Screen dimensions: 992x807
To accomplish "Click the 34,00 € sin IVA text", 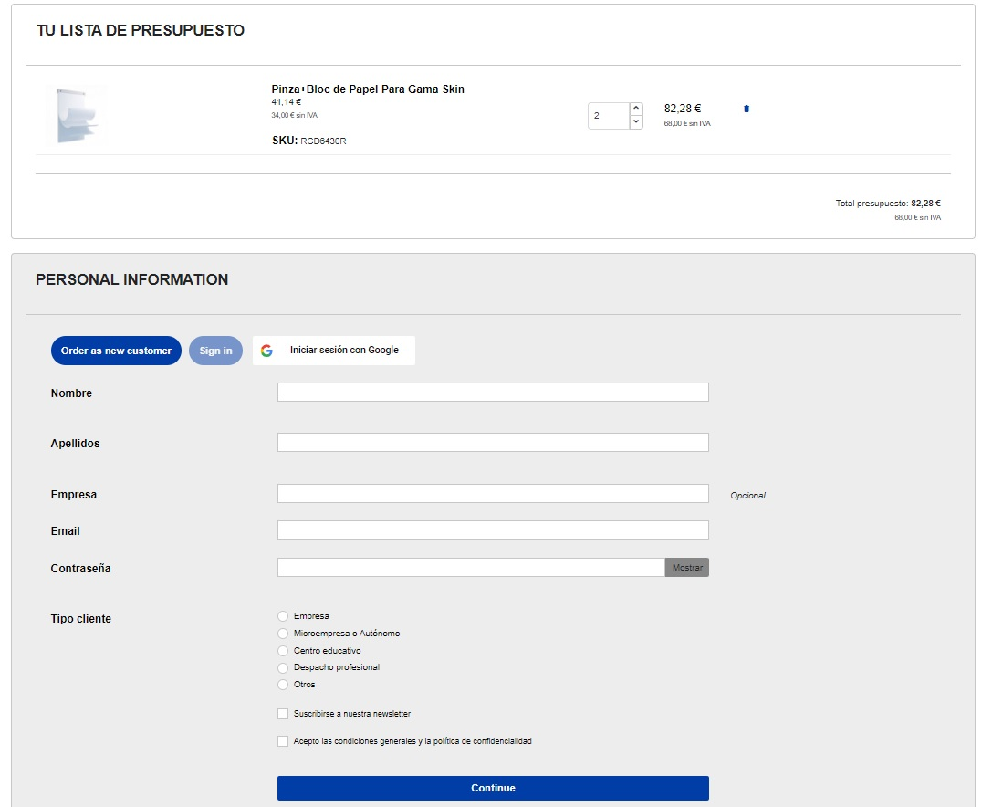I will [x=294, y=116].
